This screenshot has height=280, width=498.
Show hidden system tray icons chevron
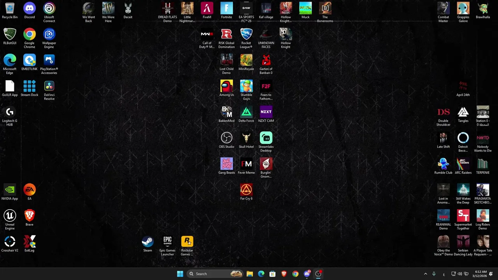tap(425, 274)
